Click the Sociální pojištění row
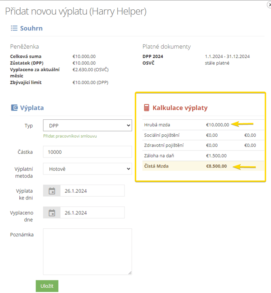271x293 pixels. pyautogui.click(x=200, y=135)
